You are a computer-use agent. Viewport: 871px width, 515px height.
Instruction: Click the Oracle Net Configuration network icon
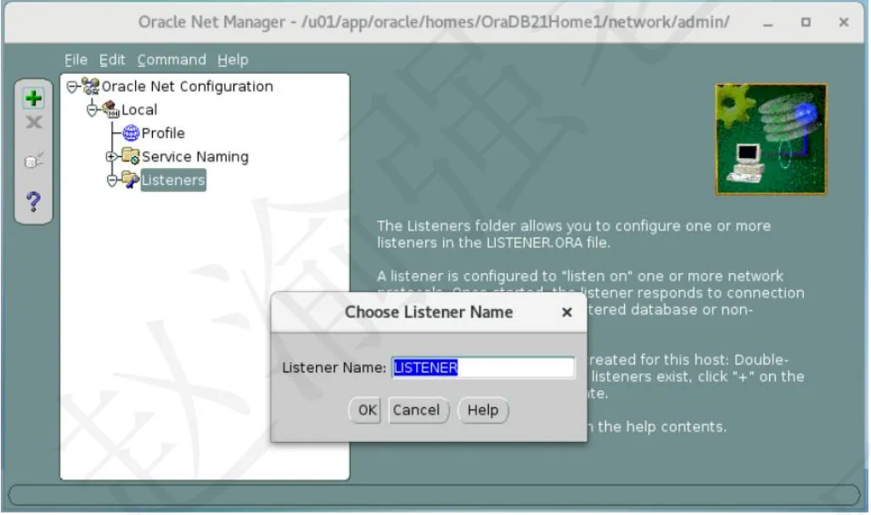click(91, 87)
